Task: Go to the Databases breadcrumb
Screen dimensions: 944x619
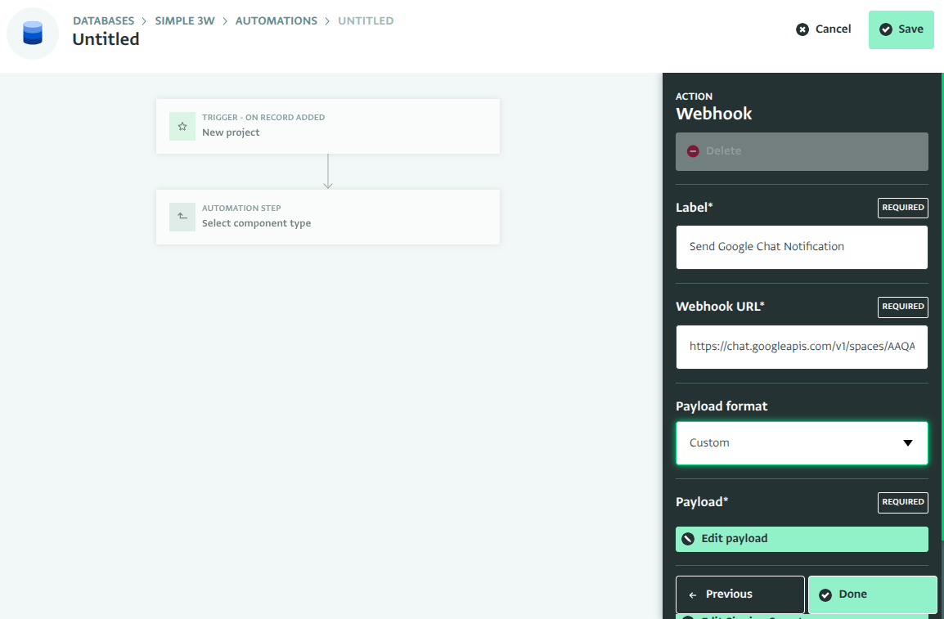Action: [x=104, y=20]
